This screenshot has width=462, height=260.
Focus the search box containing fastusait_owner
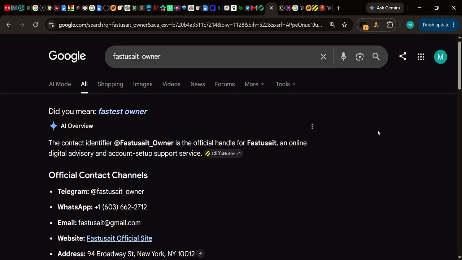click(213, 57)
